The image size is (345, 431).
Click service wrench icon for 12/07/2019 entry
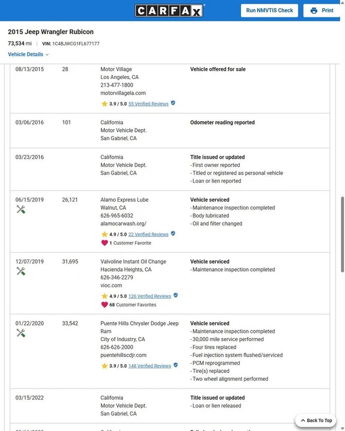click(x=20, y=271)
